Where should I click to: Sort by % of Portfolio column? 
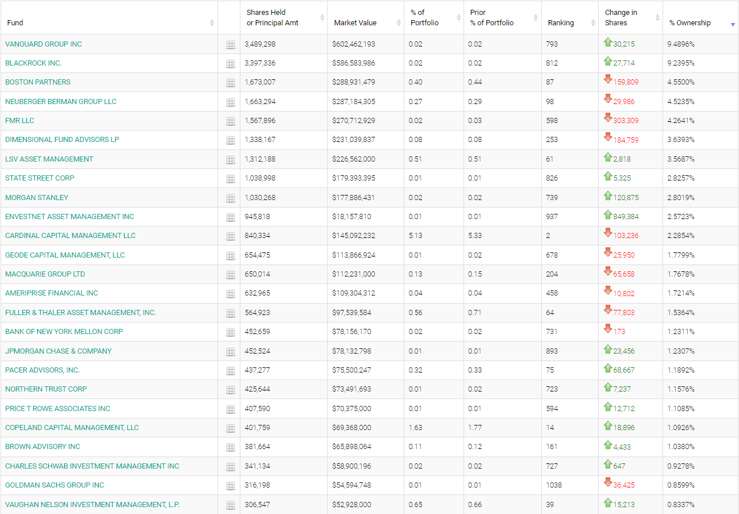click(434, 18)
